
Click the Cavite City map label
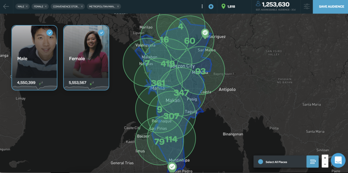[x=132, y=128]
